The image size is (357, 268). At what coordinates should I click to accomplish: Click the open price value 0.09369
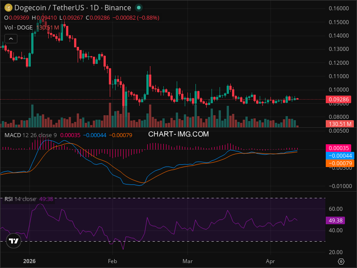click(19, 18)
